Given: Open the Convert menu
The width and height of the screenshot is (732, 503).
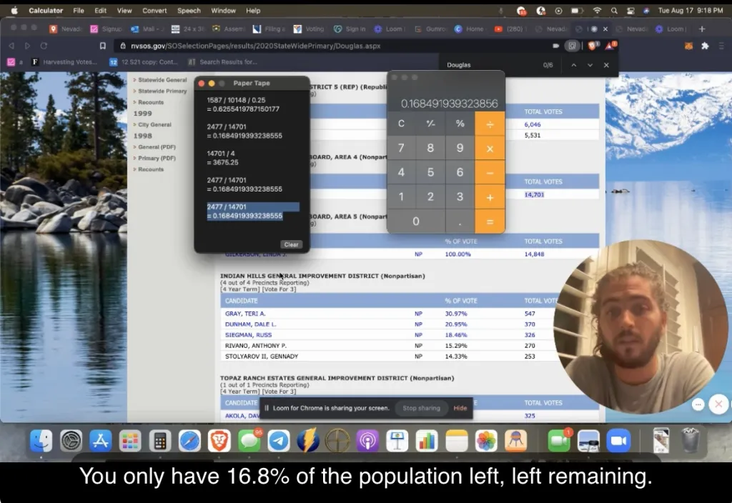Looking at the screenshot, I should click(x=154, y=10).
